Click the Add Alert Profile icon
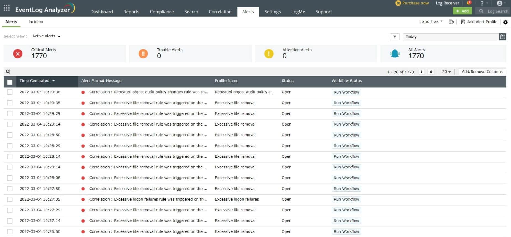Screen dimensions: 511x237 pyautogui.click(x=463, y=22)
